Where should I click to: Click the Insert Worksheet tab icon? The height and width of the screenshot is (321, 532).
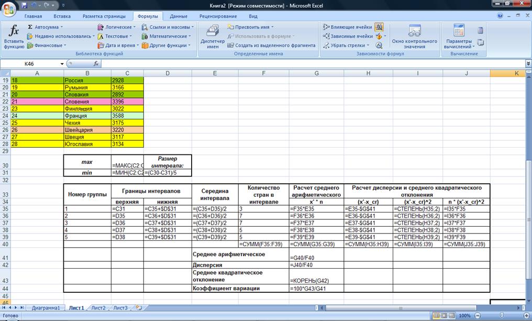139,308
